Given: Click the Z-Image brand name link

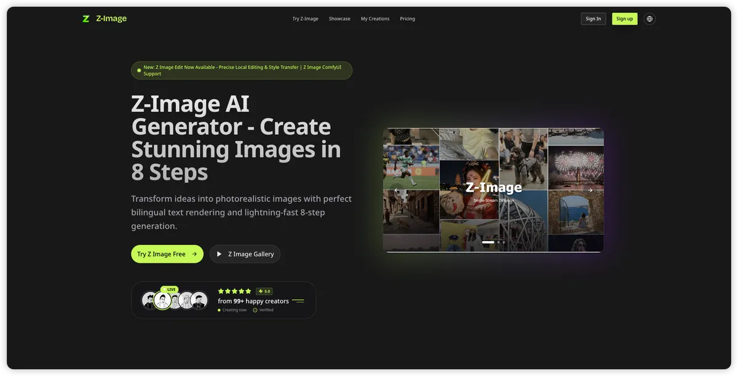Looking at the screenshot, I should [x=111, y=18].
